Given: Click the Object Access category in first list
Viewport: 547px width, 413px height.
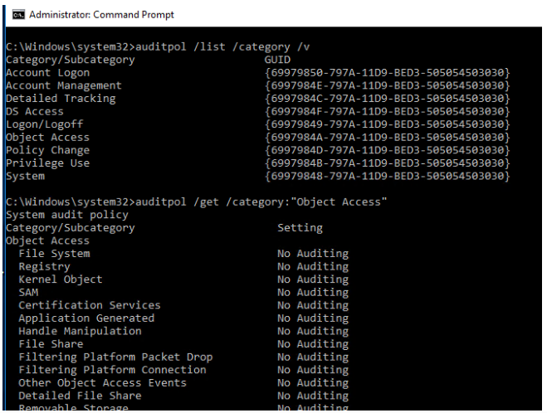Looking at the screenshot, I should [47, 137].
